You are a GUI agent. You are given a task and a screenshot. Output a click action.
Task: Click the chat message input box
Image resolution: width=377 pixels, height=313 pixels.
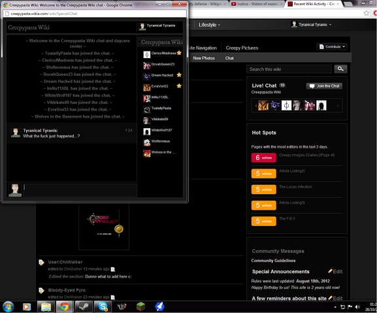[x=80, y=190]
